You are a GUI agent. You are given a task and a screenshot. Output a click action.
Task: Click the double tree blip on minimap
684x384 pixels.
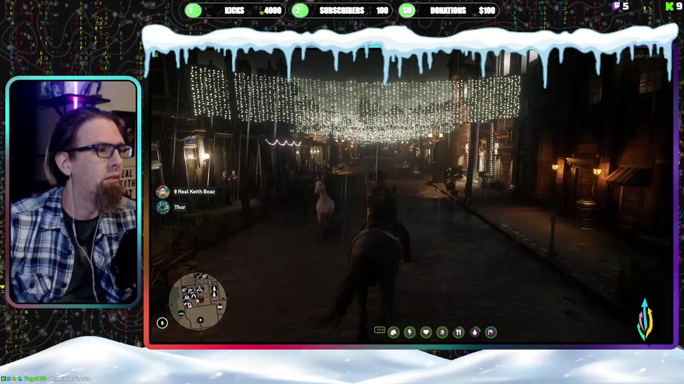(214, 292)
